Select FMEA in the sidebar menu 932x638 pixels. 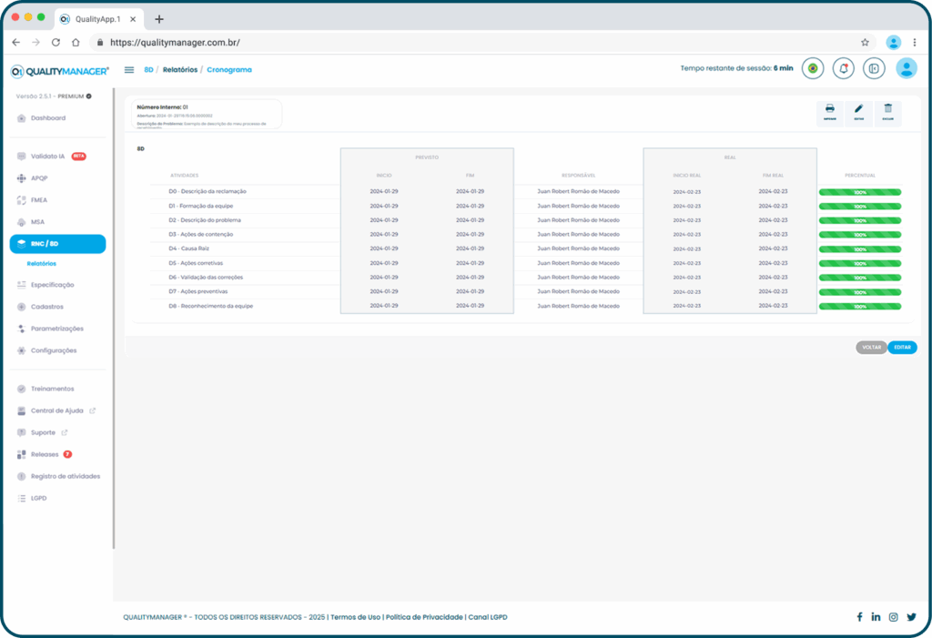click(x=39, y=200)
